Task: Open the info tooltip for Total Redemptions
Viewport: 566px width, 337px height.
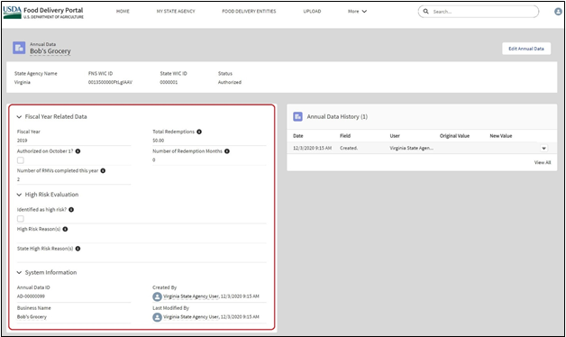Action: click(x=199, y=132)
